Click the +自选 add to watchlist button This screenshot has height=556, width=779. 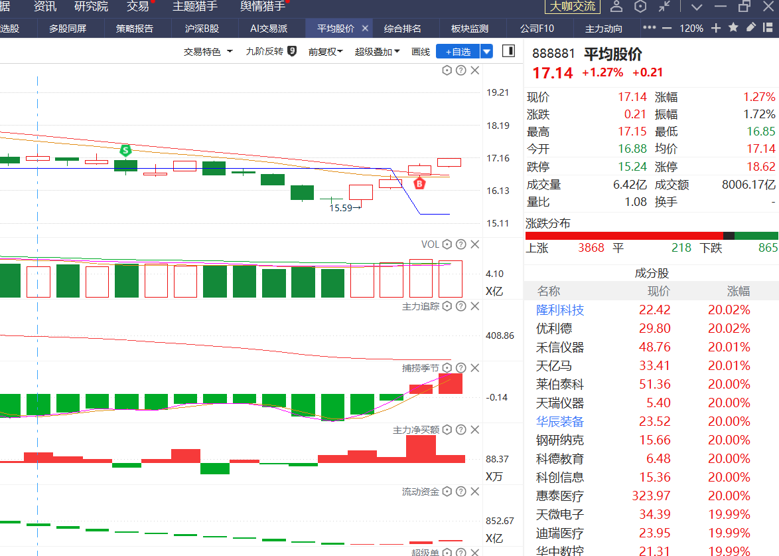pos(458,51)
